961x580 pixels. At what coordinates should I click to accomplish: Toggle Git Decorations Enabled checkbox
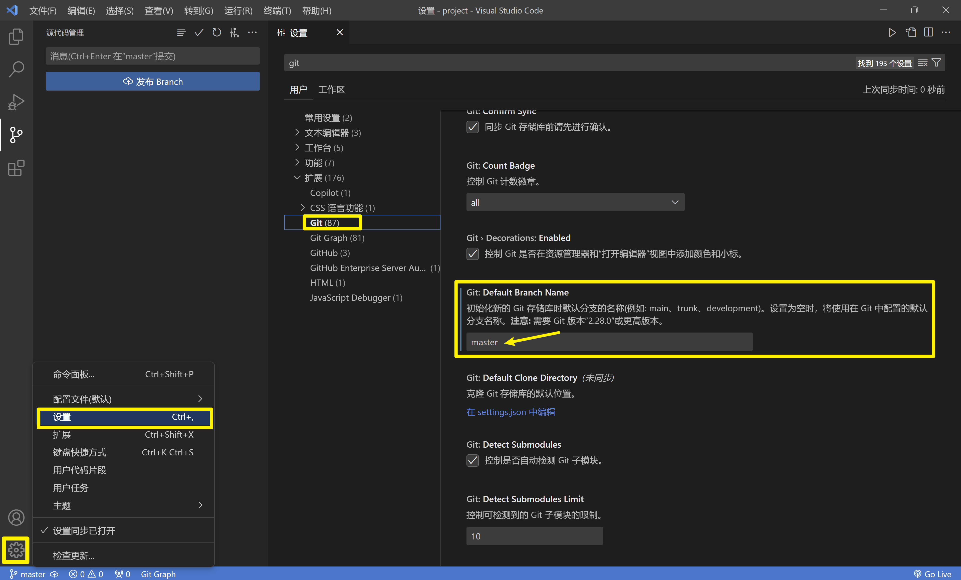coord(472,254)
